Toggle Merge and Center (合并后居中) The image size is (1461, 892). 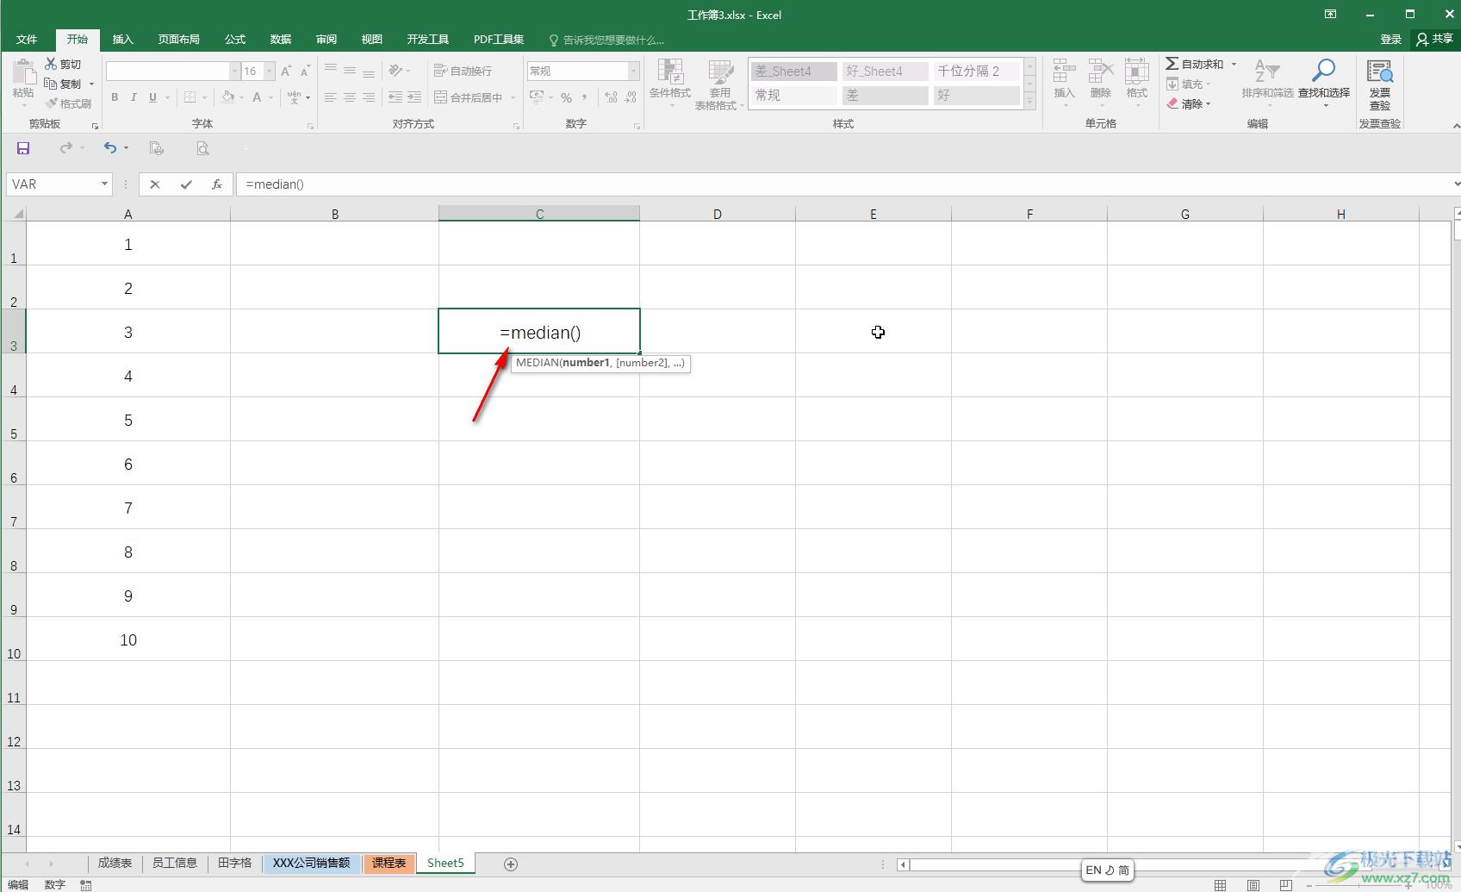click(468, 97)
